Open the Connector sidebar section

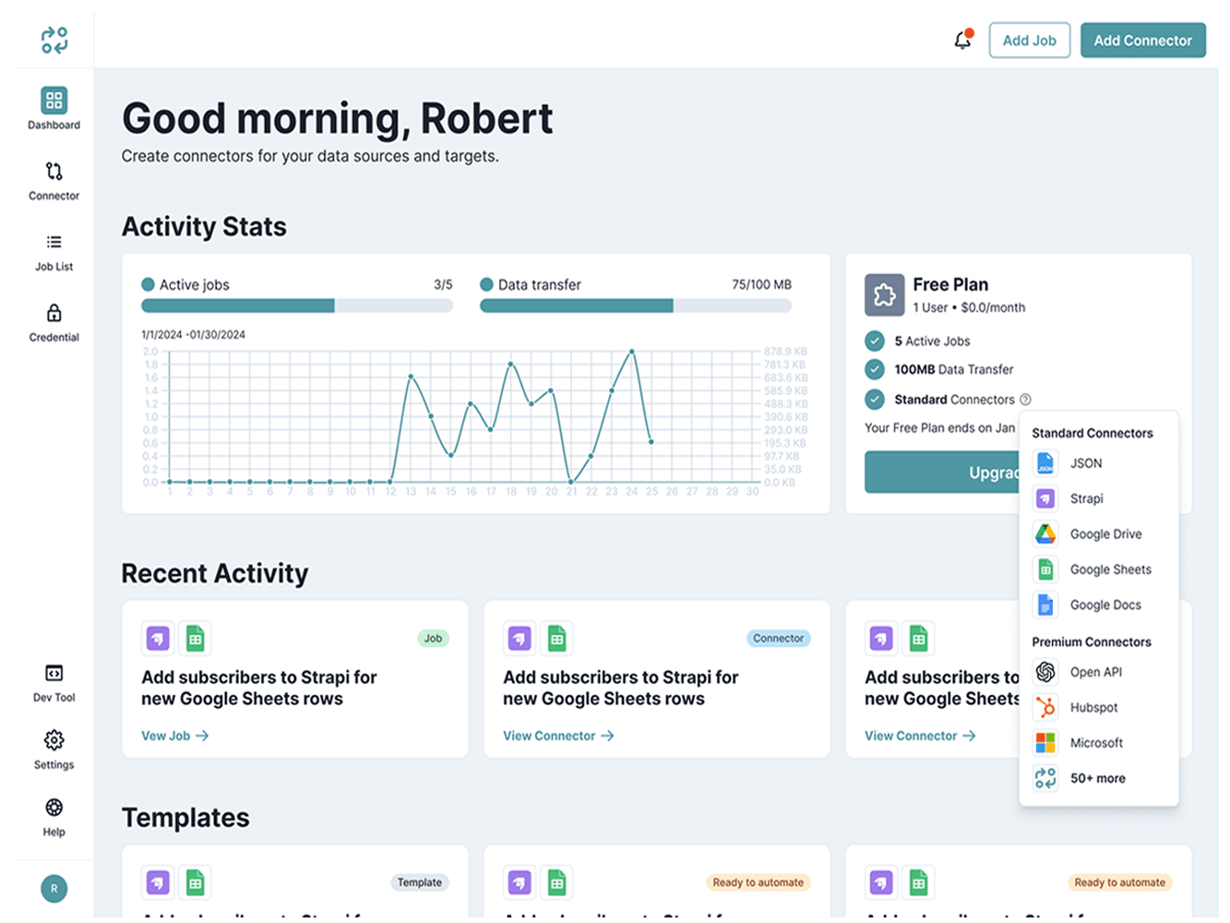pos(54,181)
